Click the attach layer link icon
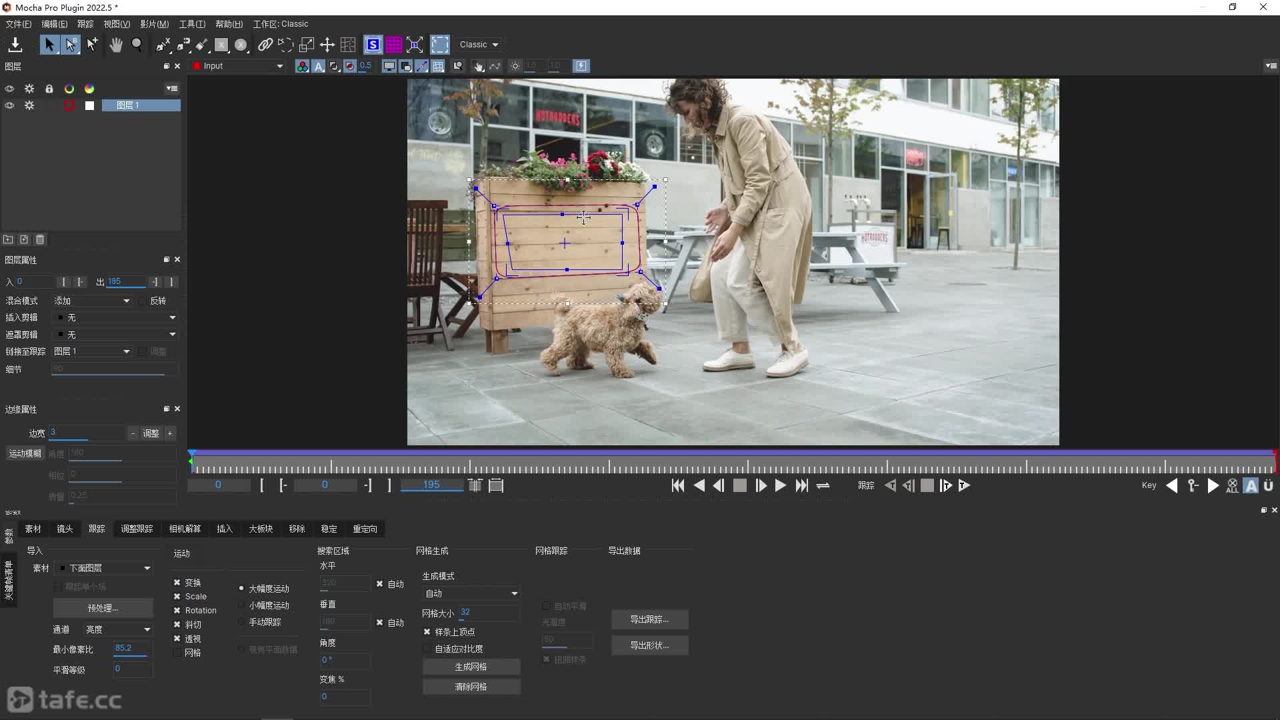 click(x=265, y=45)
